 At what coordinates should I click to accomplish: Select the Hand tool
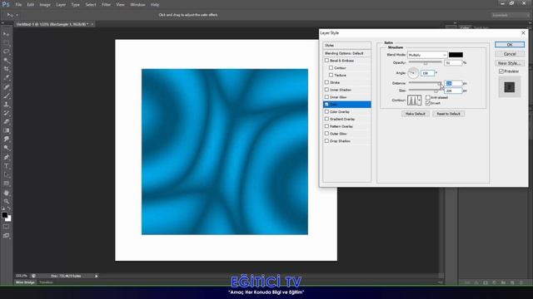coord(6,193)
